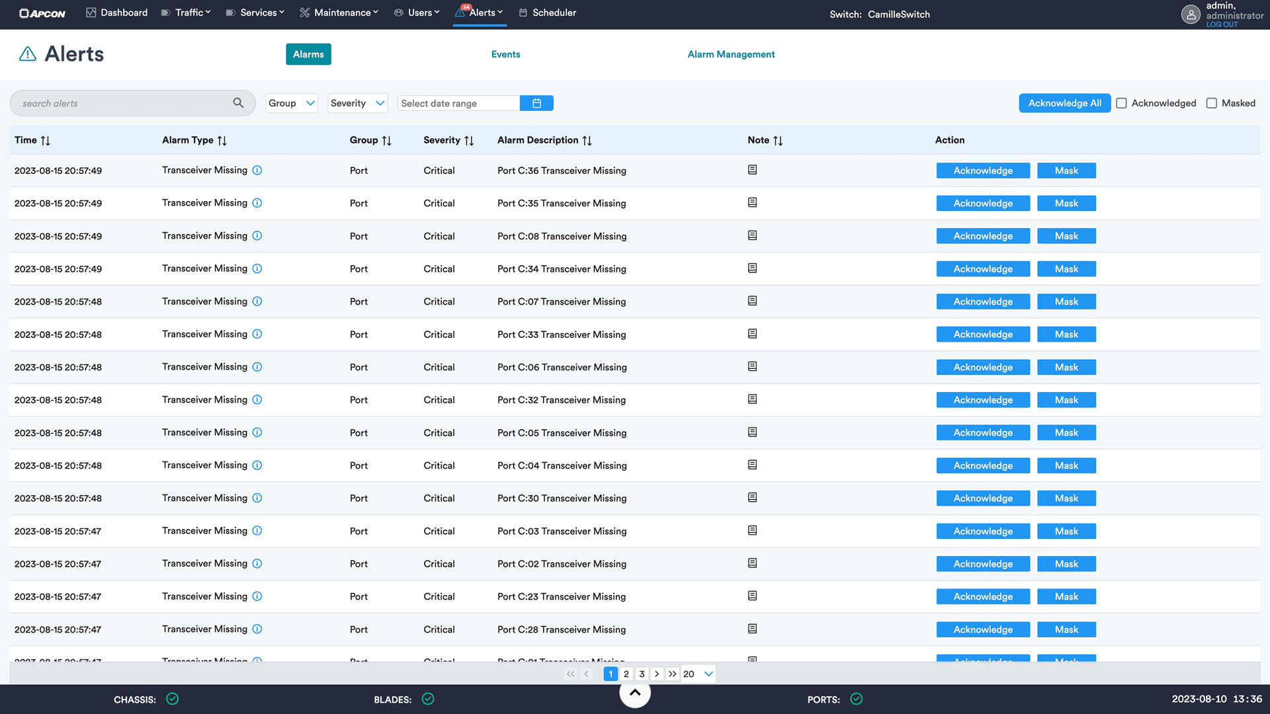Open the Severity filter dropdown
Screen dimensions: 1270x714
click(x=357, y=103)
